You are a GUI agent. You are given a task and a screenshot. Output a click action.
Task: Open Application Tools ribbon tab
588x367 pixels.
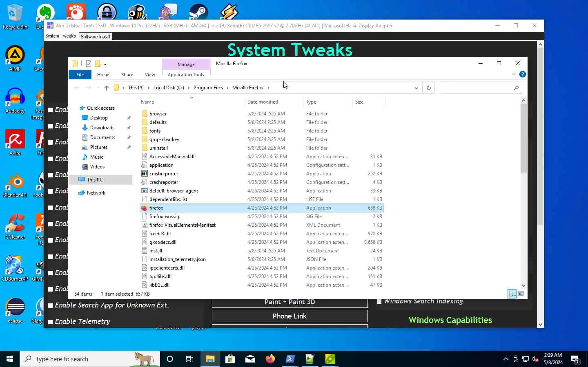click(x=186, y=75)
